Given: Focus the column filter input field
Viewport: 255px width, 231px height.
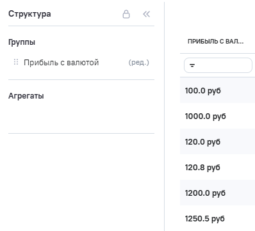Looking at the screenshot, I should click(x=218, y=65).
